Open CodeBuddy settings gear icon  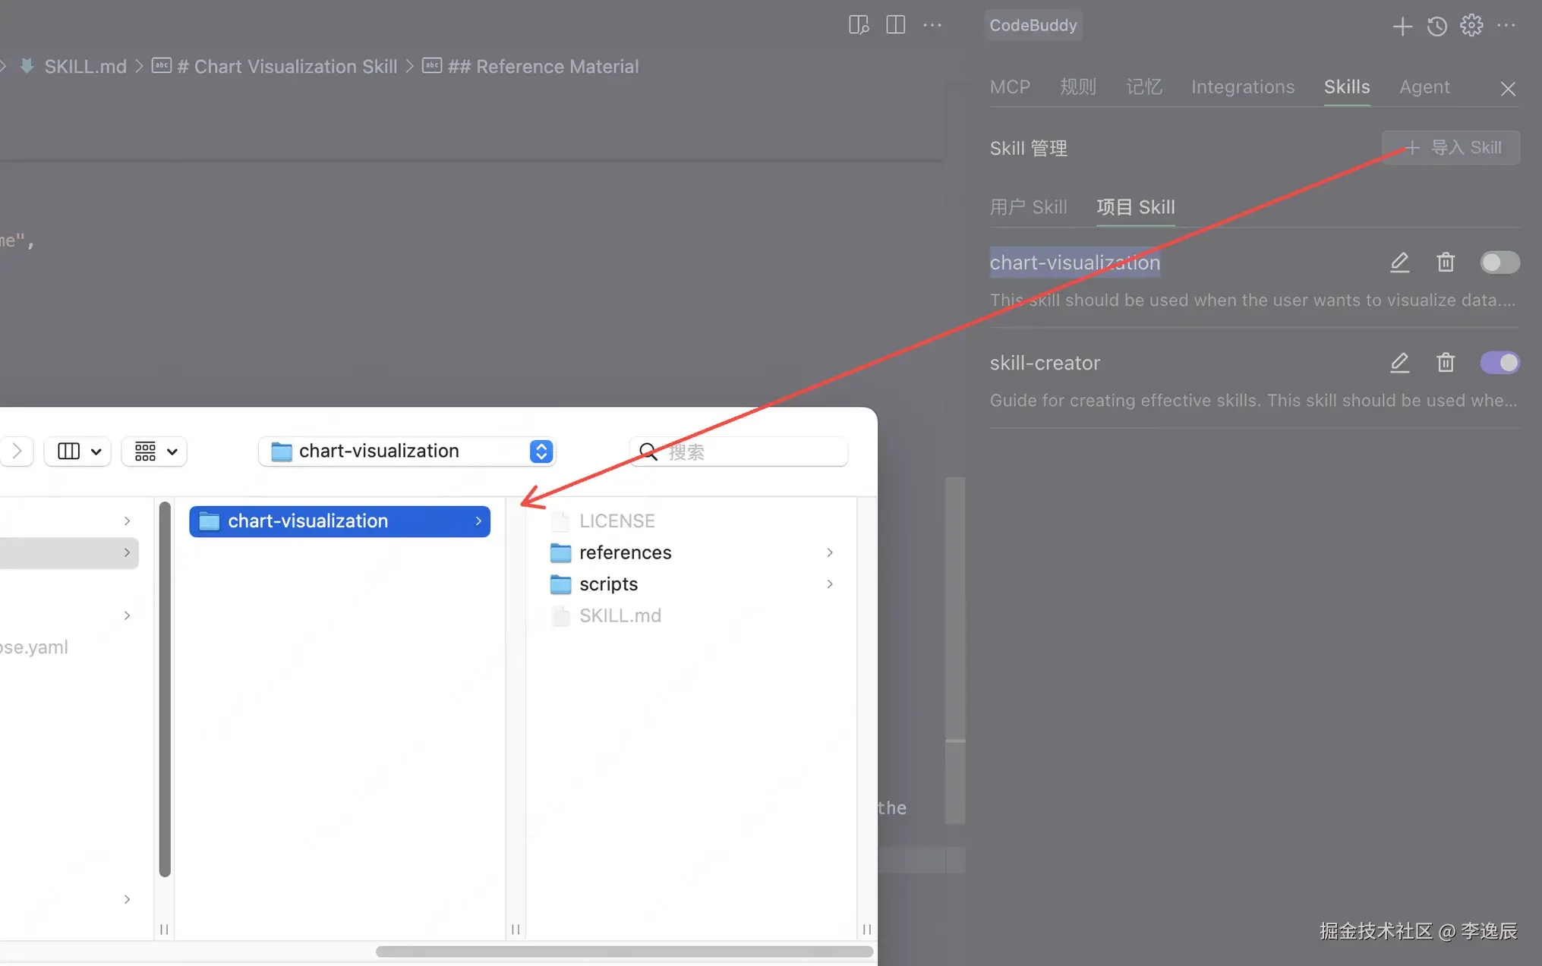1471,26
